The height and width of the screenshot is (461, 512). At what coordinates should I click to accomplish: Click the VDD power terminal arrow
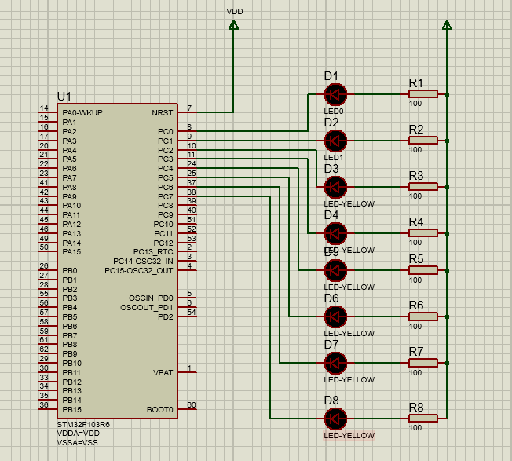[x=233, y=26]
